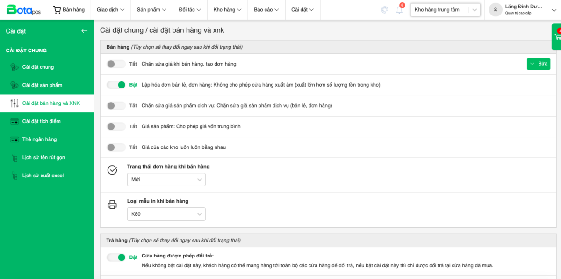Open Lịch sử xuất excel in sidebar
Image resolution: width=561 pixels, height=279 pixels.
(43, 176)
